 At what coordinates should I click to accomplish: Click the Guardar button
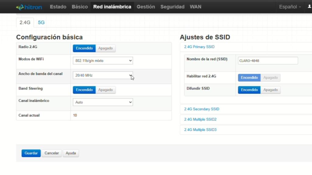pyautogui.click(x=31, y=153)
